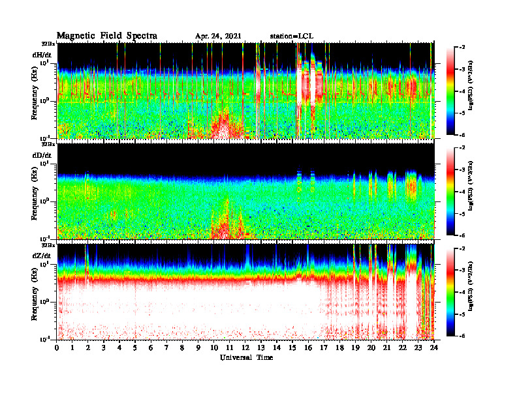Click hour tick label "18" on time axis
The image size is (517, 399).
tap(339, 348)
